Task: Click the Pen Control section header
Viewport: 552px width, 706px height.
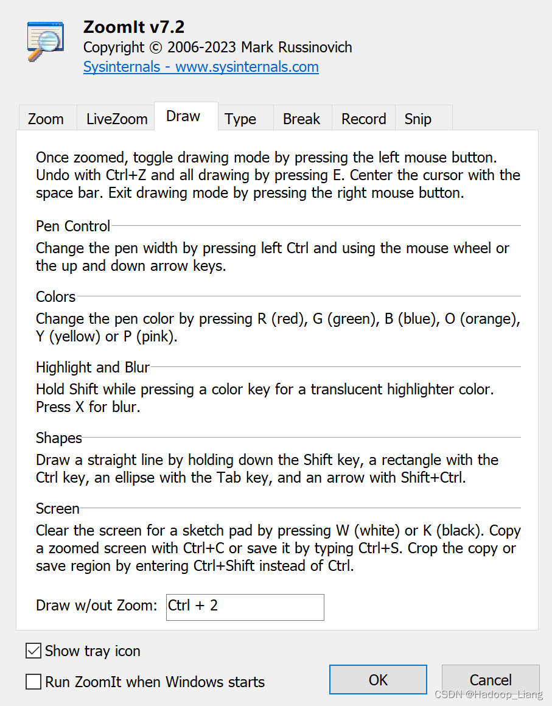Action: [x=72, y=226]
